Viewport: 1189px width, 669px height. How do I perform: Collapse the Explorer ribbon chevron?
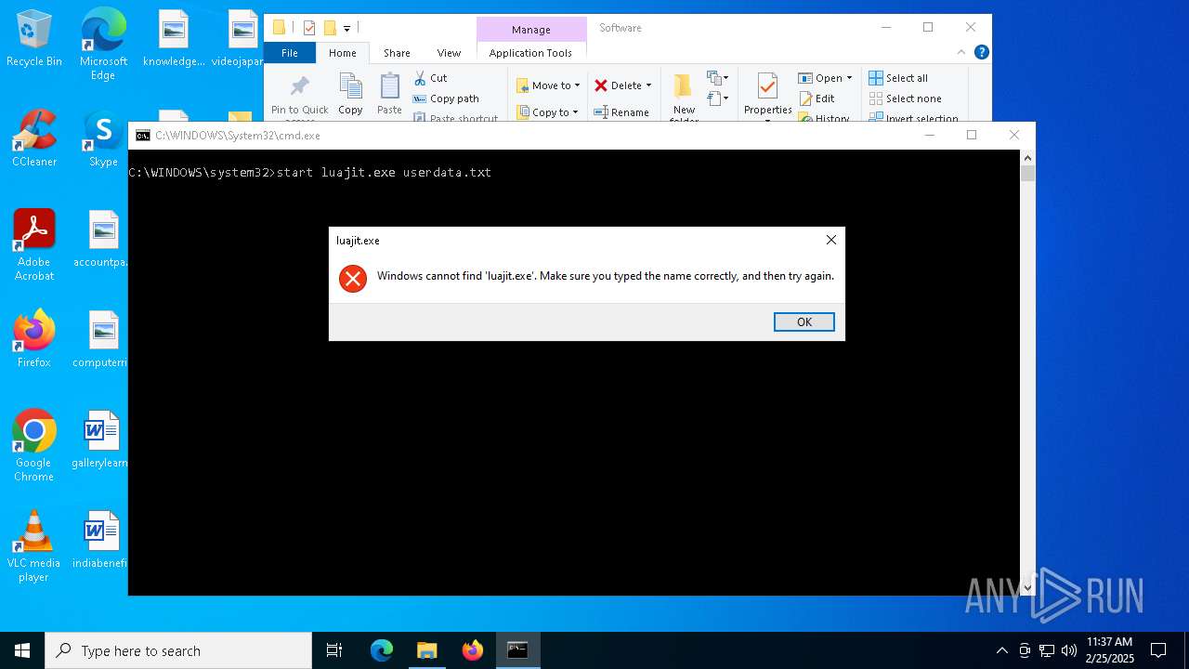tap(961, 53)
